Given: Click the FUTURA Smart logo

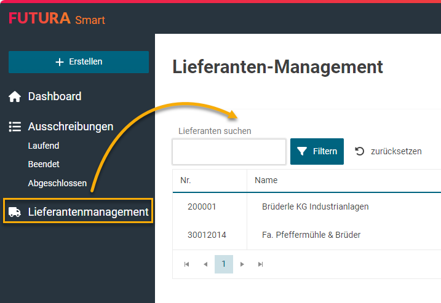Looking at the screenshot, I should coord(57,18).
